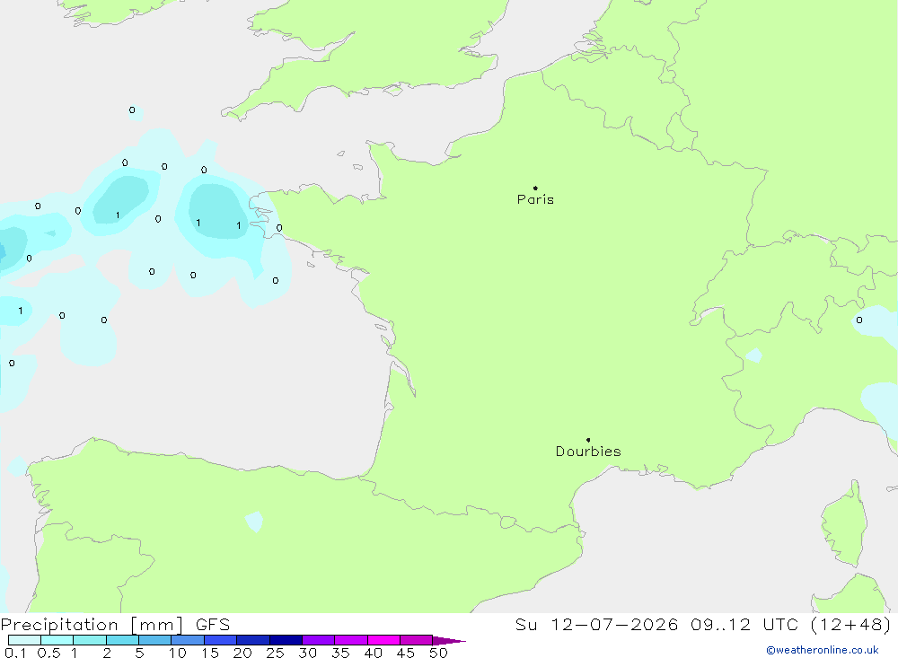Pick the 30–35 mm legend swatch
The width and height of the screenshot is (898, 658).
(x=318, y=640)
